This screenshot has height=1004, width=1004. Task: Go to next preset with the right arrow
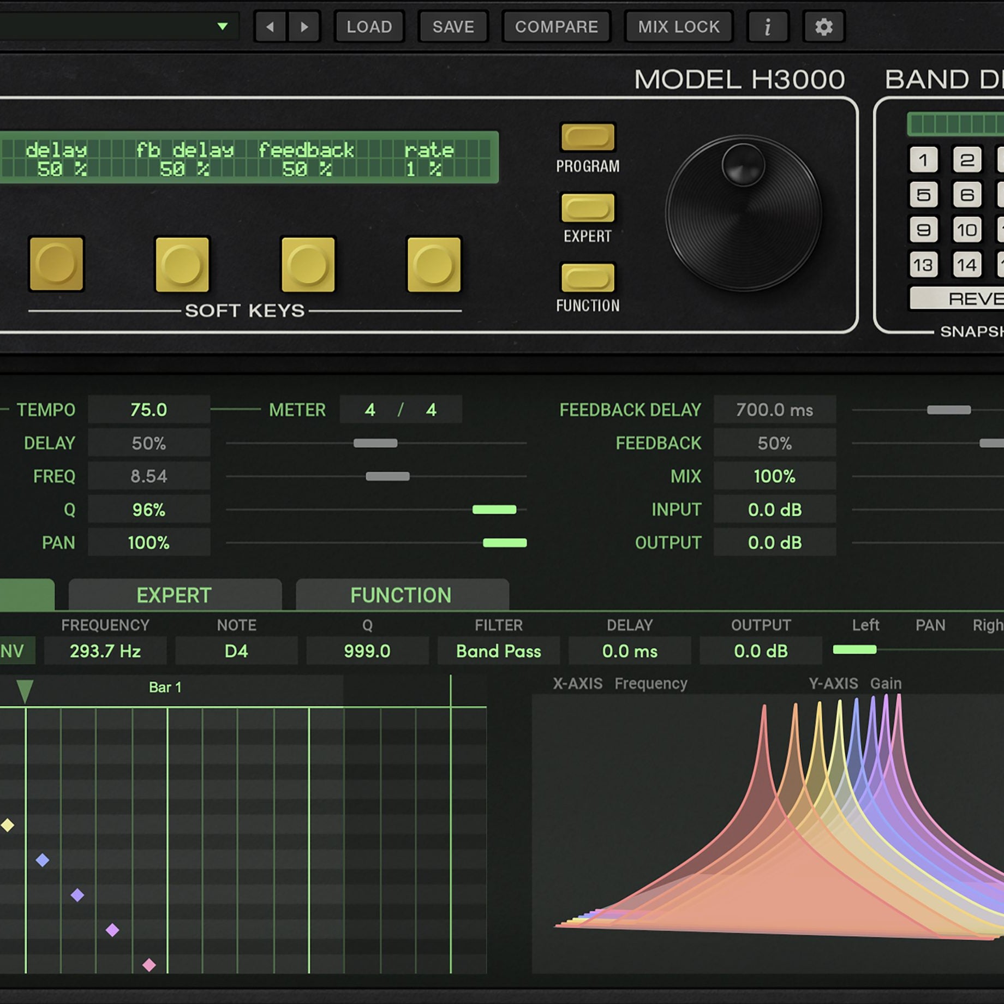304,26
